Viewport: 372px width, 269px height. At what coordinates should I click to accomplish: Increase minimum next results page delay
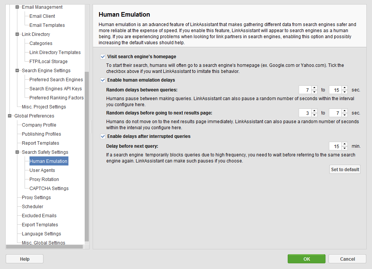315,111
